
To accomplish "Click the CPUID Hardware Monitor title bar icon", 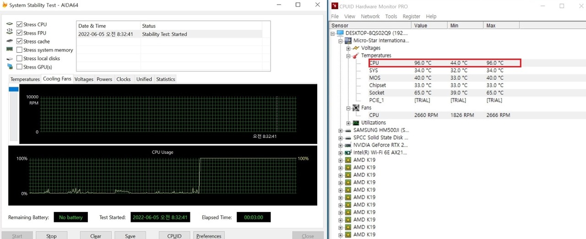I will pyautogui.click(x=335, y=6).
